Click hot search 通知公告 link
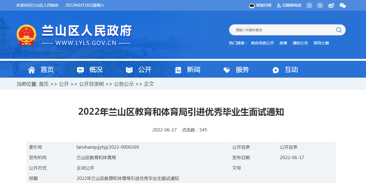 tap(300, 43)
